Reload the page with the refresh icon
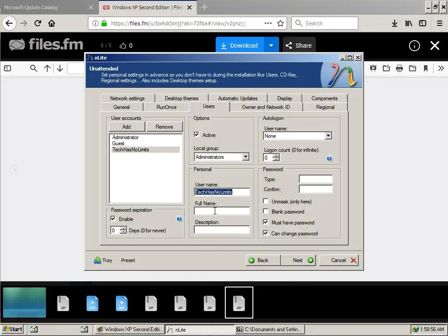 click(38, 24)
